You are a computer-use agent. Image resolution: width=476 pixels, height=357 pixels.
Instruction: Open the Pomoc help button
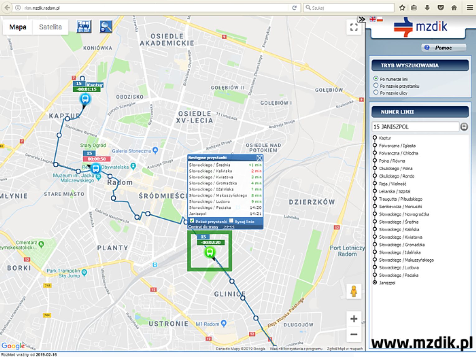443,48
